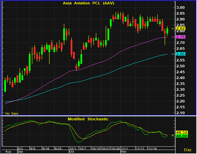
Task: Click the yellow 48.32 stochastic value label
Action: (x=182, y=132)
